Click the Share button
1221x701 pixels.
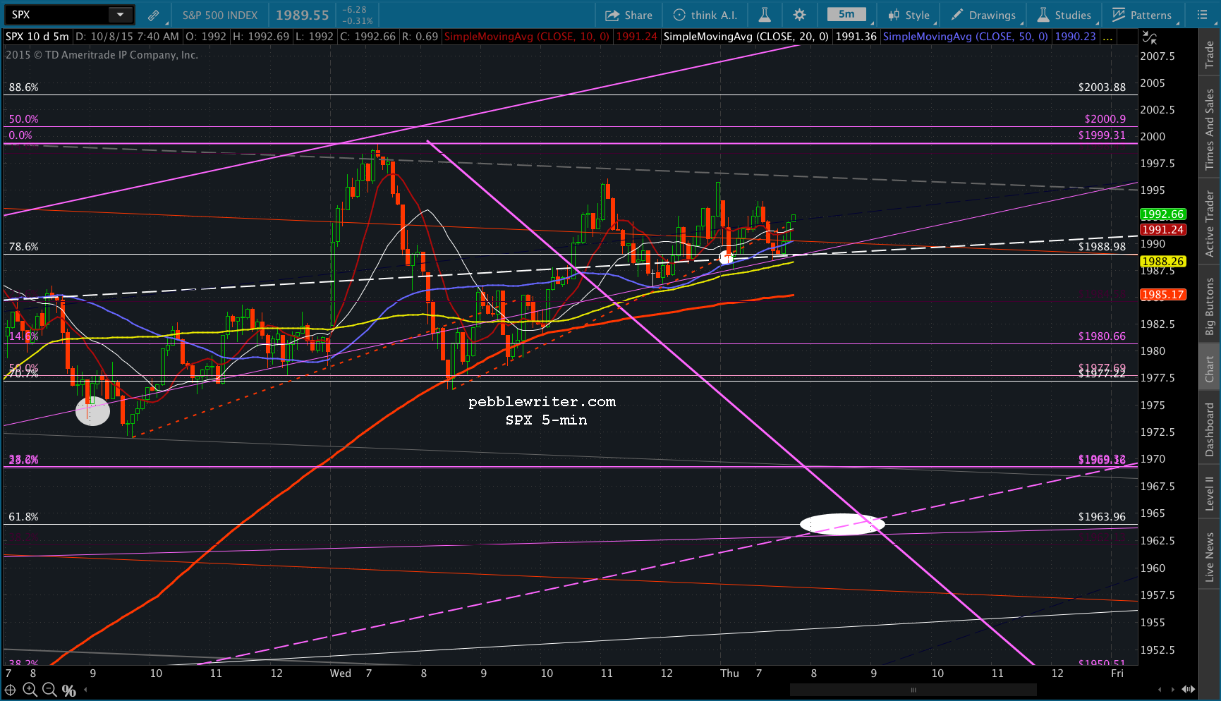tap(629, 15)
